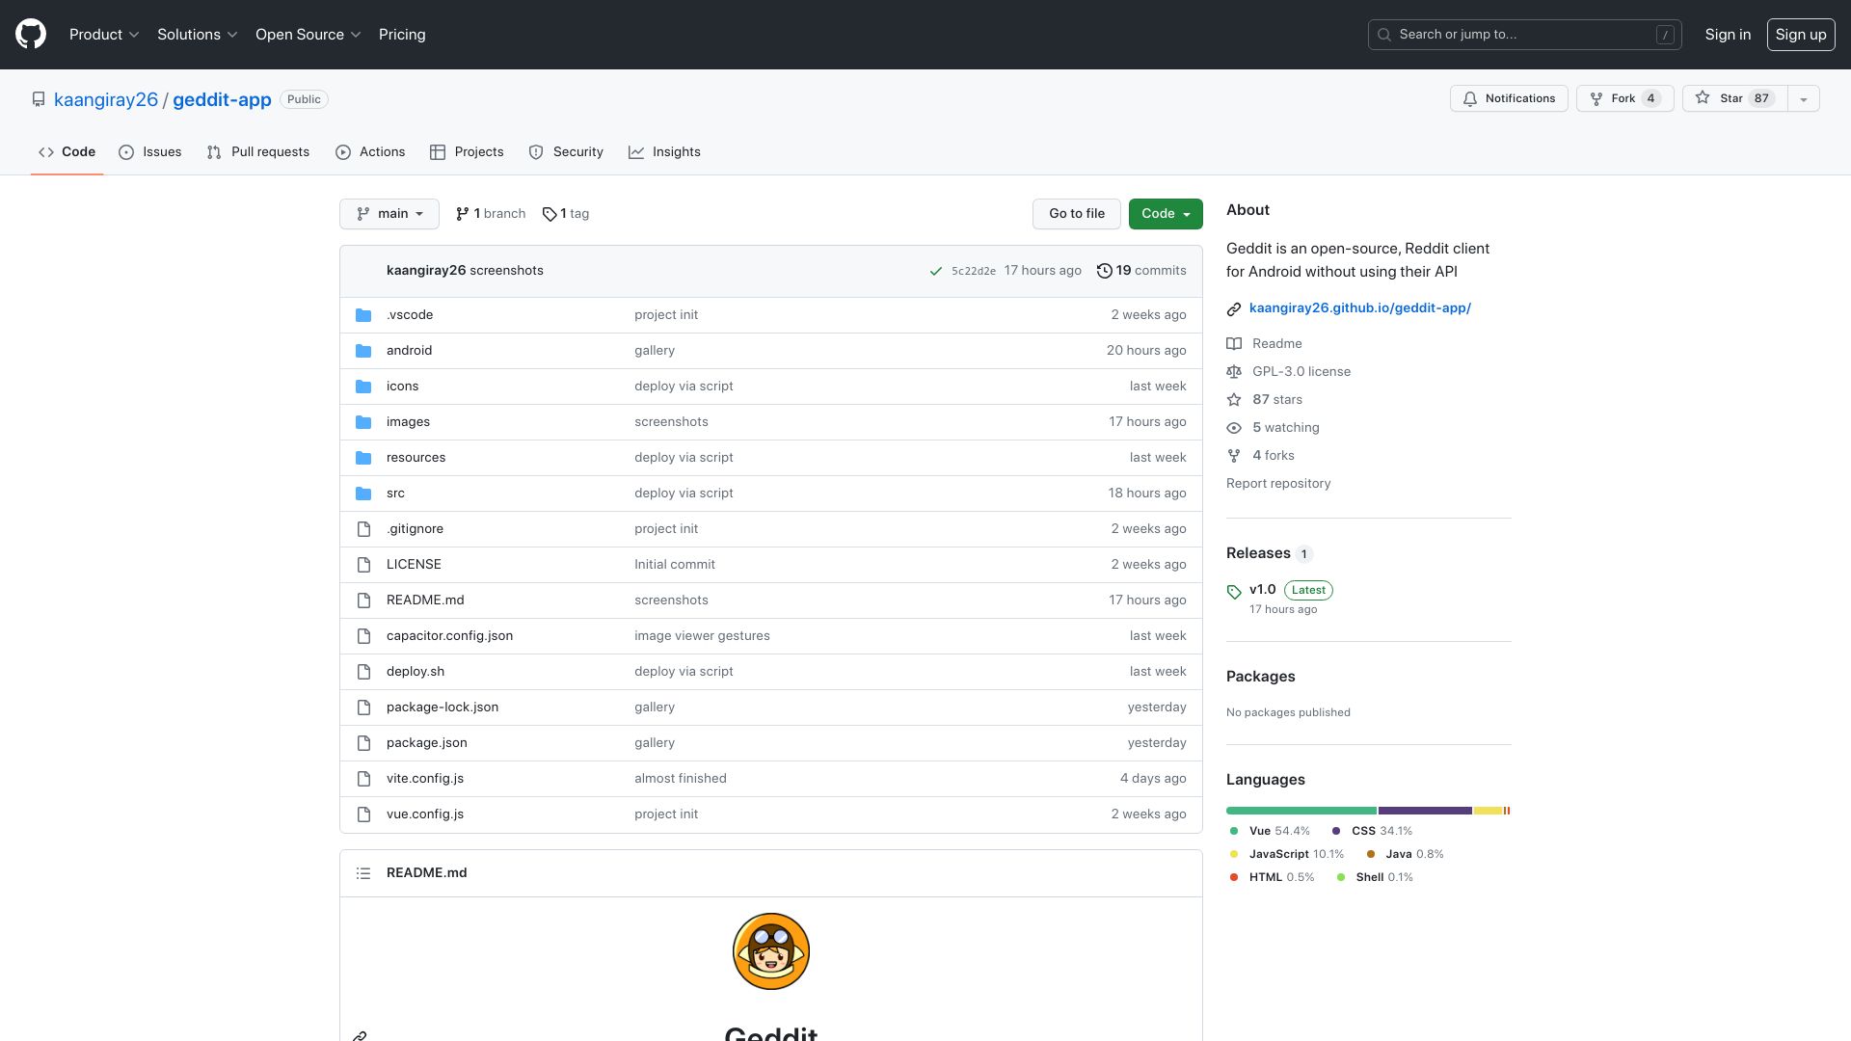Click the repository icon beside kaangiray26
1851x1041 pixels.
pyautogui.click(x=39, y=99)
